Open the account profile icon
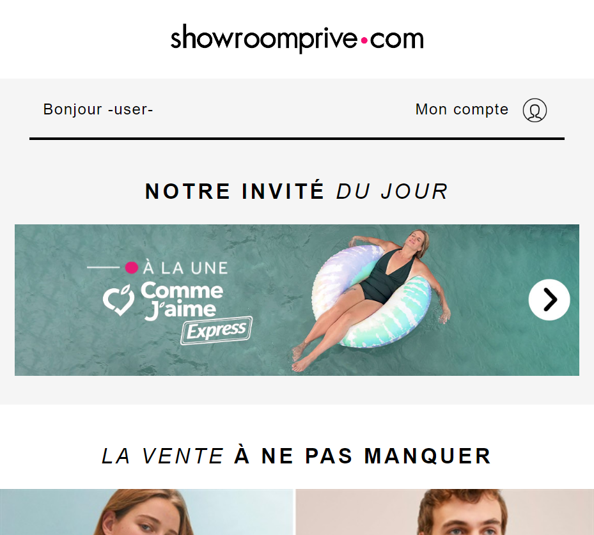This screenshot has width=594, height=535. point(535,110)
